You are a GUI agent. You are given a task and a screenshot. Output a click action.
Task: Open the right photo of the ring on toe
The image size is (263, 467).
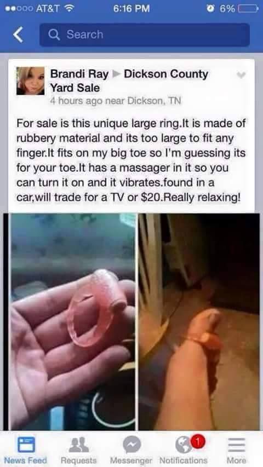(x=199, y=322)
